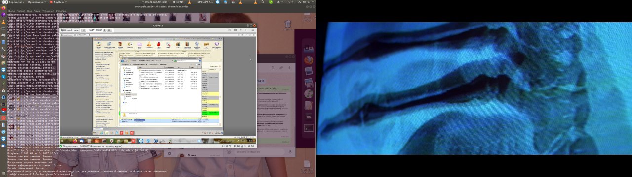The image size is (632, 177).
Task: Click the orange cone icon in the remote toolbar
Action: (x=149, y=44)
